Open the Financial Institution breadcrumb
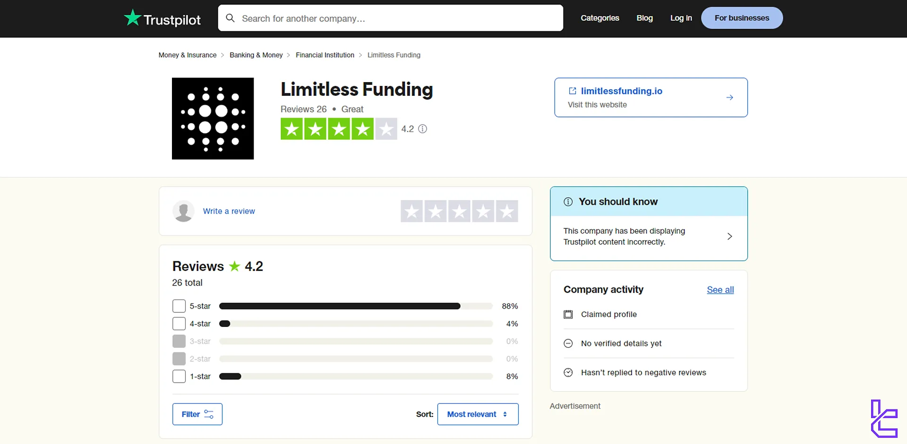This screenshot has height=444, width=907. tap(325, 55)
